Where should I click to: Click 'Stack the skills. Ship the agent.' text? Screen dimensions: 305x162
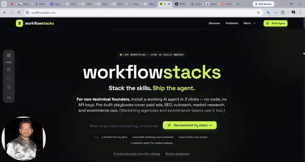(151, 88)
